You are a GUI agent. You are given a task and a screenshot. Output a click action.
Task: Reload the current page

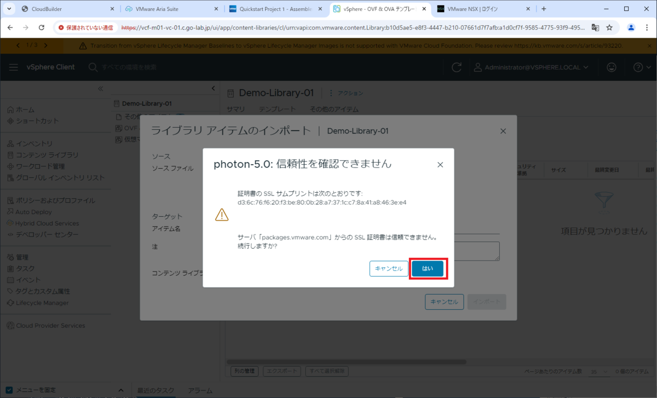42,27
